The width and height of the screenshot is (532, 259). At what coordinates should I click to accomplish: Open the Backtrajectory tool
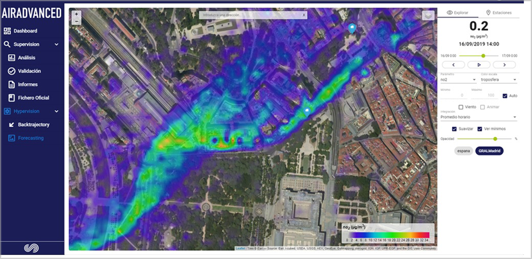point(29,124)
